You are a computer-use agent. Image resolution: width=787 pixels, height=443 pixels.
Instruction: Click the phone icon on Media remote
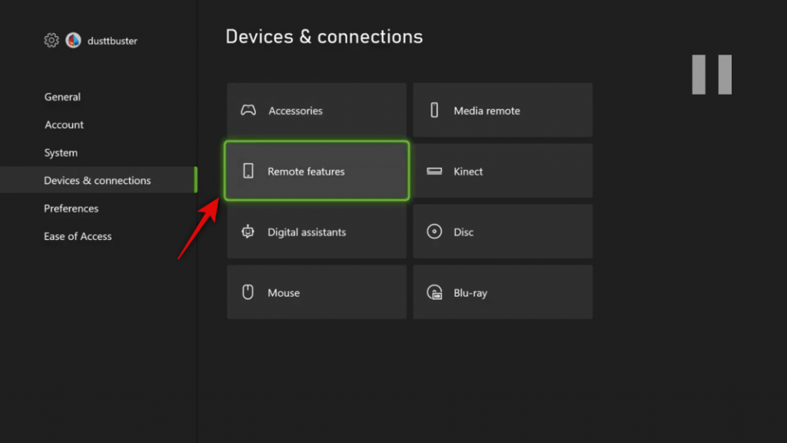[433, 110]
